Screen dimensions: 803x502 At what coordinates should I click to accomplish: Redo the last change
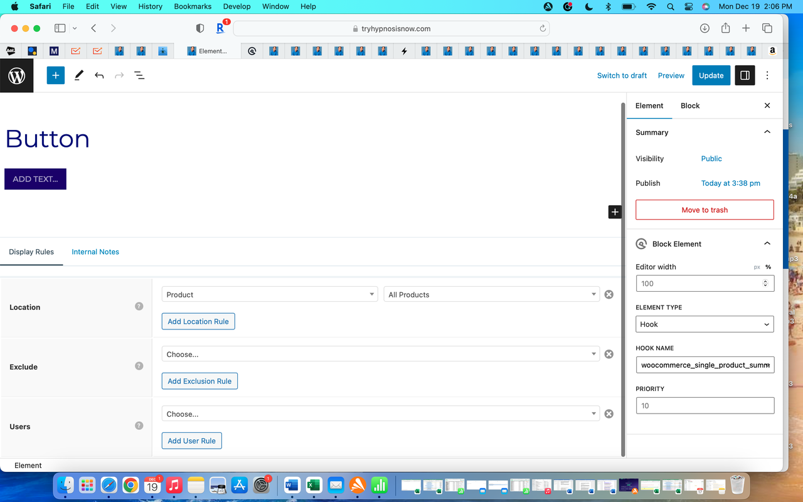(119, 75)
